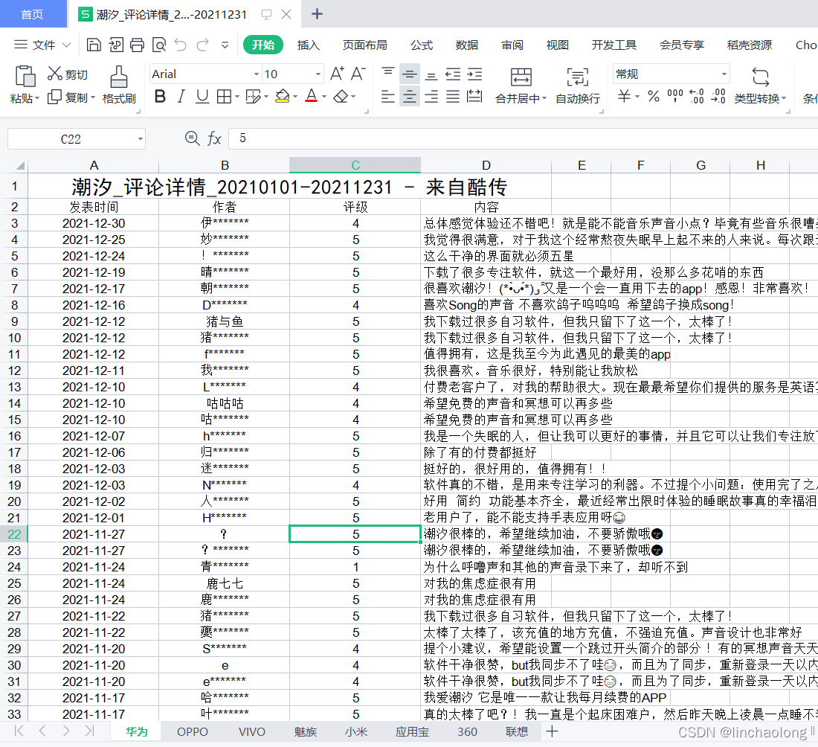The width and height of the screenshot is (818, 747).
Task: Open the OPPO sheet tab
Action: pyautogui.click(x=193, y=732)
